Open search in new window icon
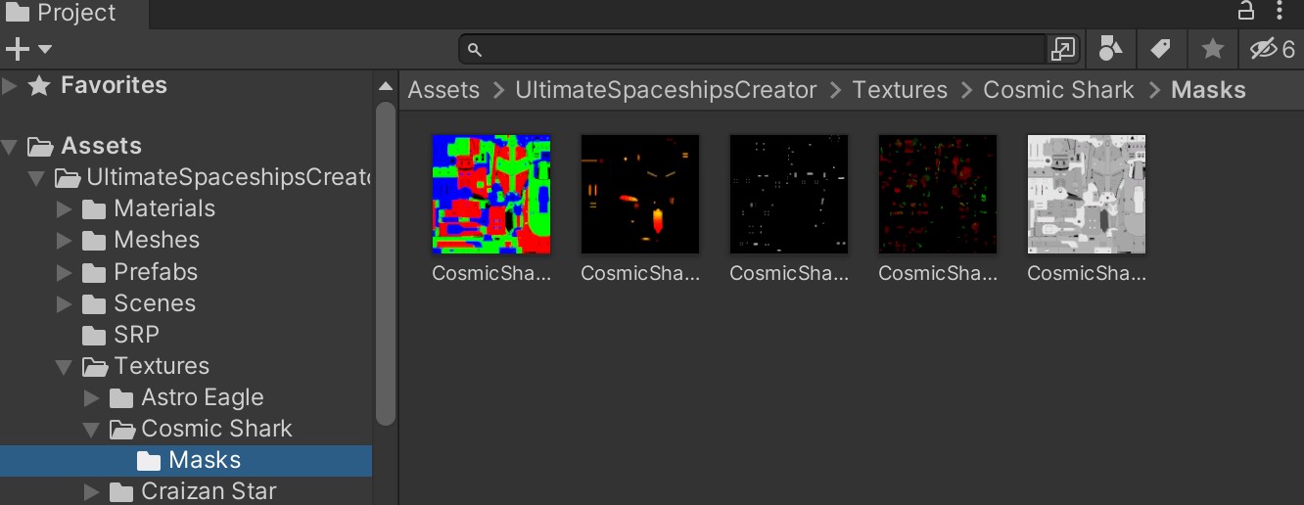The image size is (1304, 505). 1062,48
